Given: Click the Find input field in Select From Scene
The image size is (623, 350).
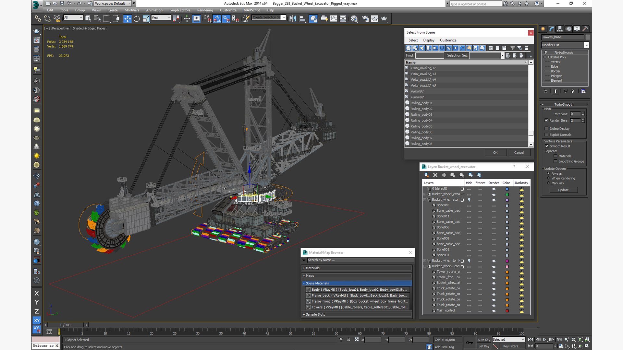Looking at the screenshot, I should coord(430,55).
